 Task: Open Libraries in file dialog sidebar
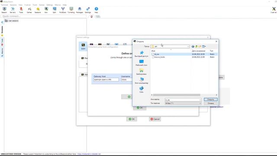142,72
